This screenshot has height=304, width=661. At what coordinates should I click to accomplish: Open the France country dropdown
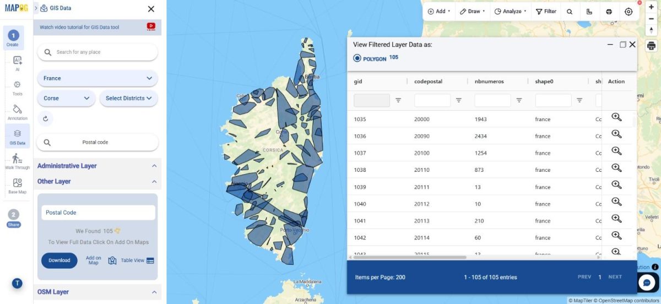[x=97, y=78]
